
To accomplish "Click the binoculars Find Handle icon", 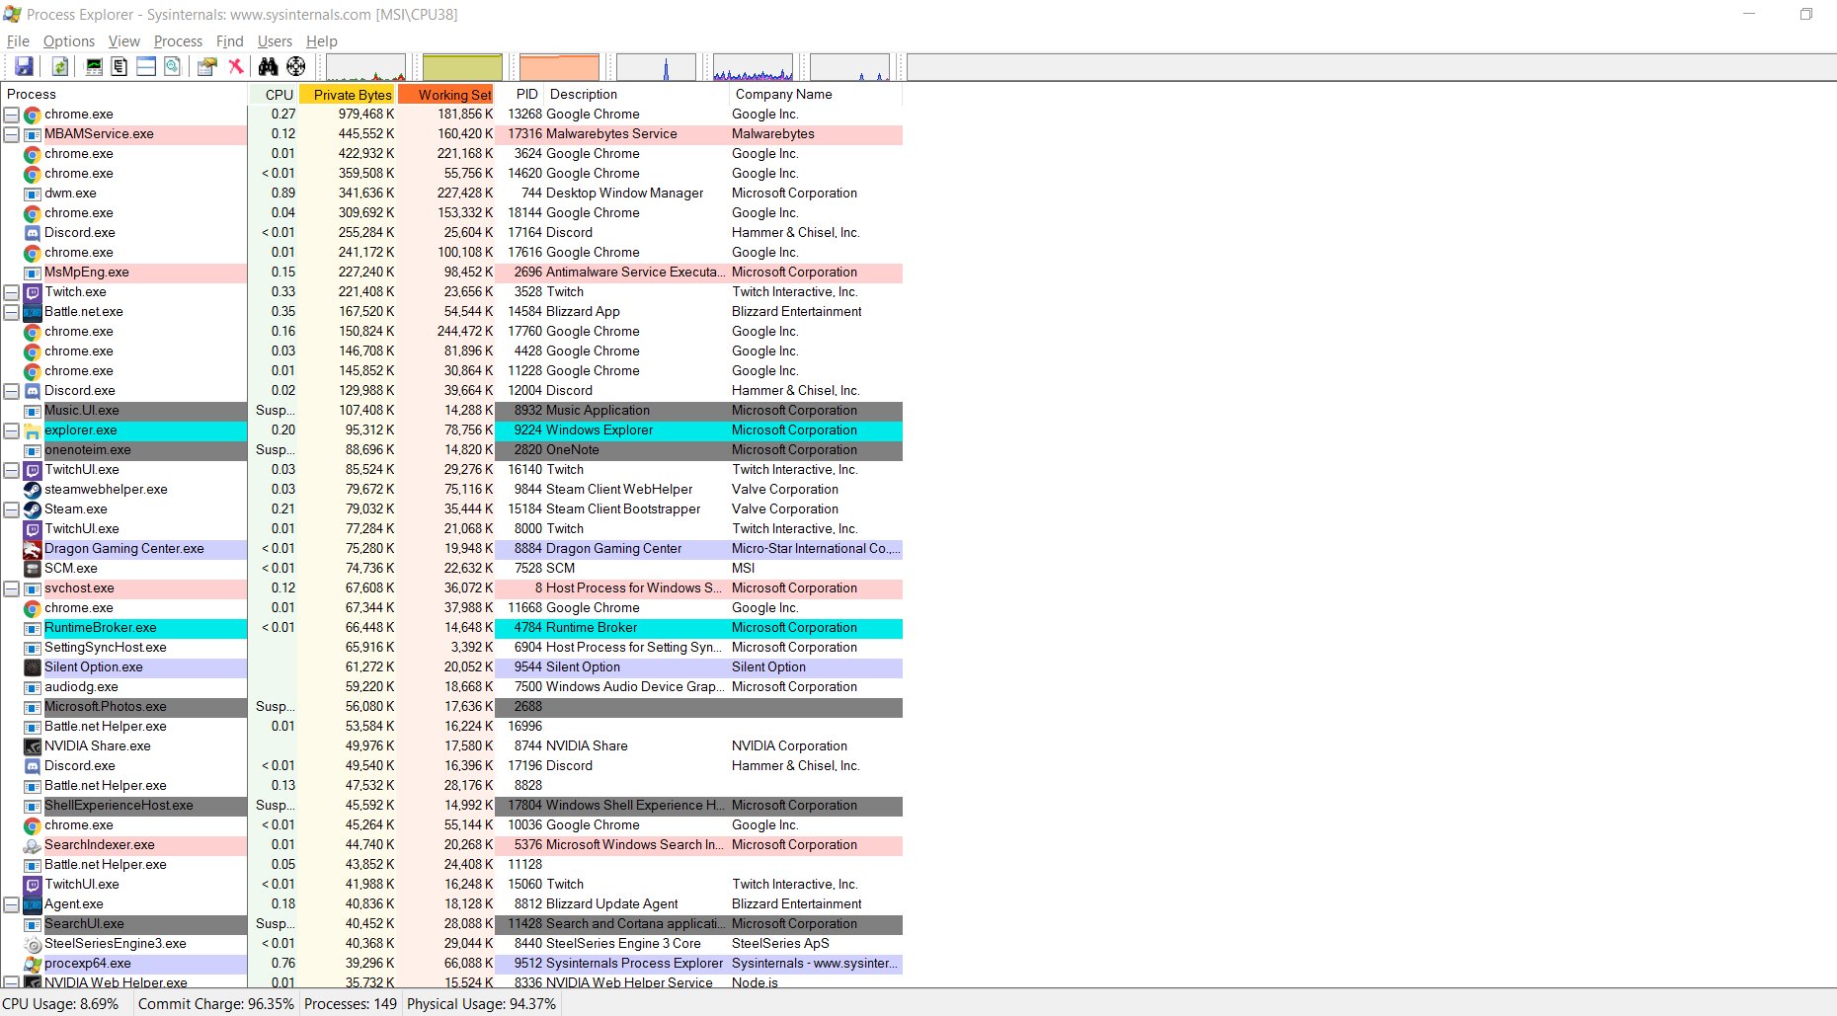I will pos(269,66).
